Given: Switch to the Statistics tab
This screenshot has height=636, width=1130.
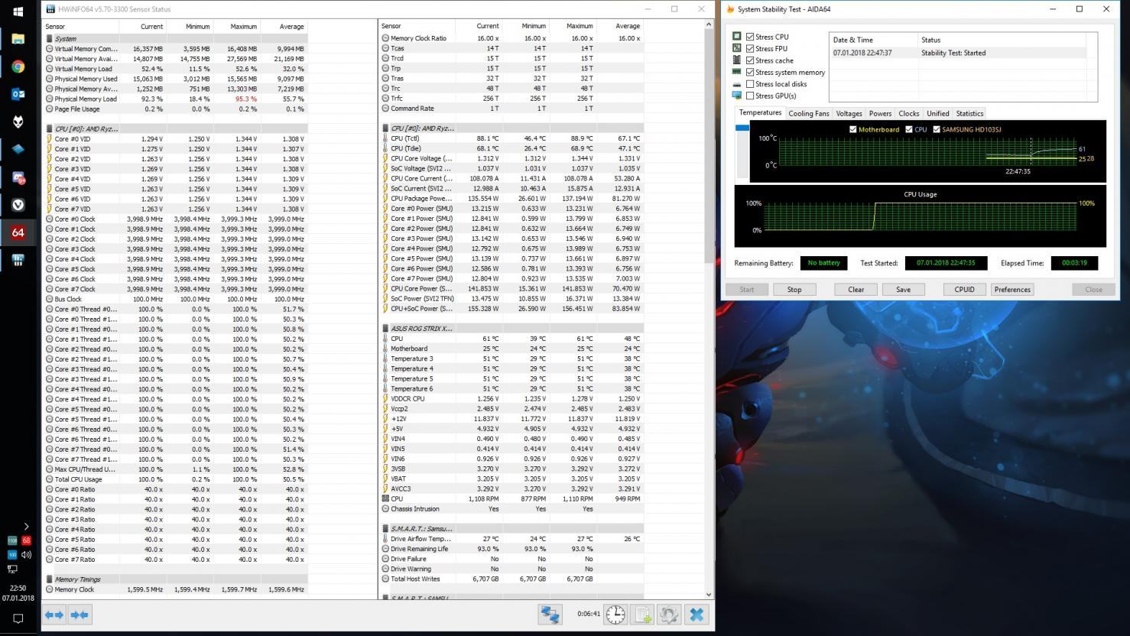Looking at the screenshot, I should click(969, 113).
